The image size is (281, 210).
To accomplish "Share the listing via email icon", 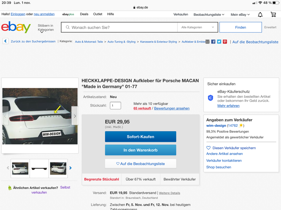I will pyautogui.click(x=207, y=42).
